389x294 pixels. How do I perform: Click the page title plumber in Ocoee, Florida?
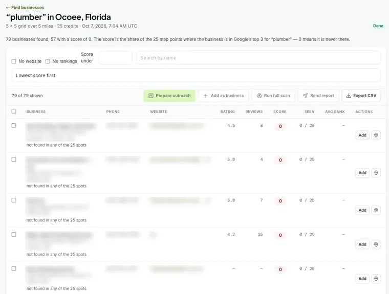point(58,17)
